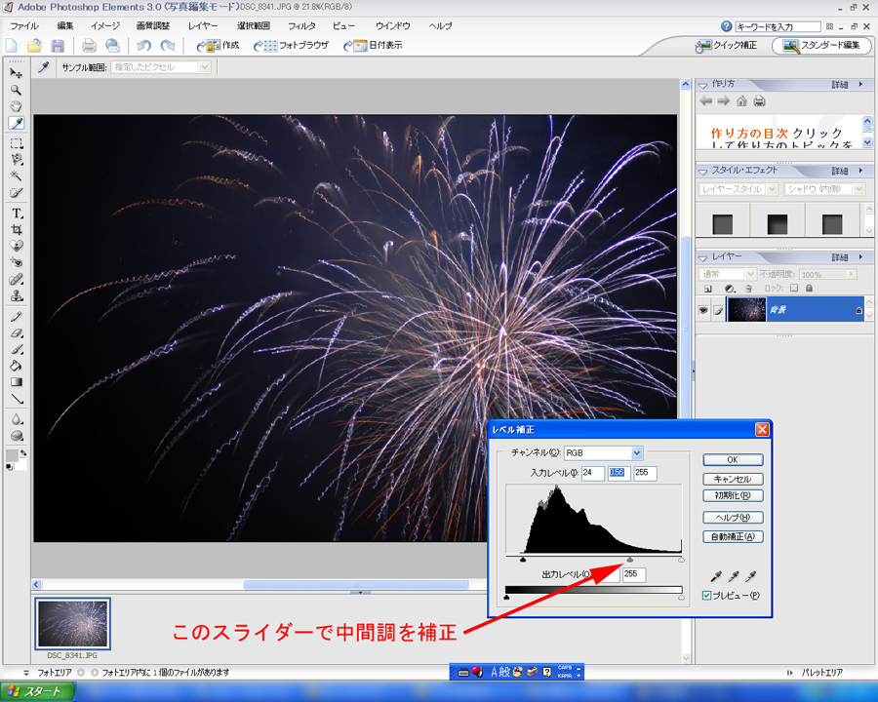The width and height of the screenshot is (878, 702).
Task: Open the 画質調整 menu
Action: coord(152,25)
